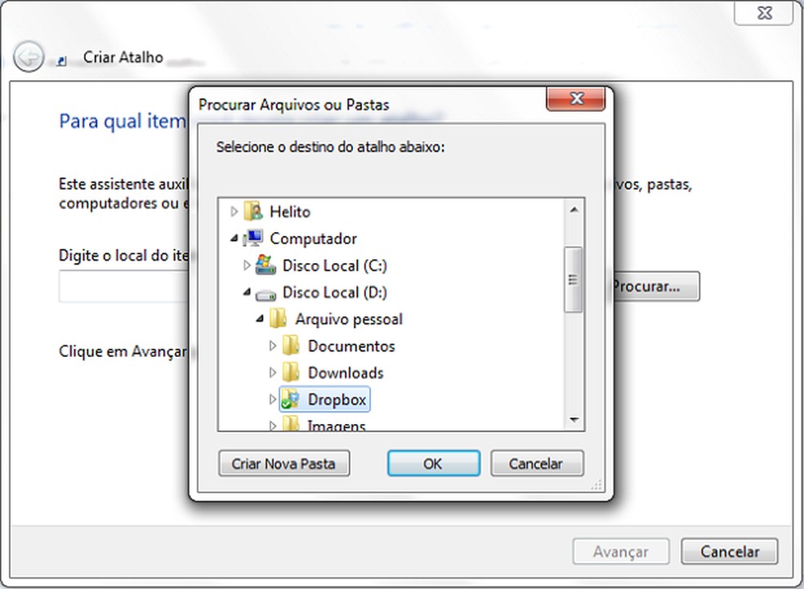Select Disco Local (C:) label

click(x=334, y=265)
